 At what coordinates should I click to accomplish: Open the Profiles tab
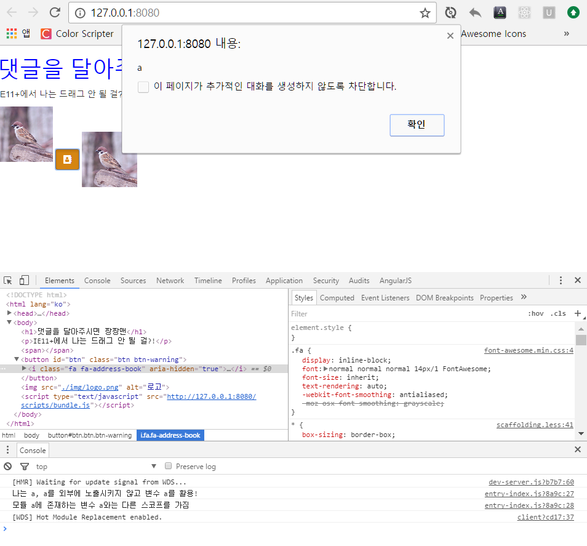pos(244,281)
